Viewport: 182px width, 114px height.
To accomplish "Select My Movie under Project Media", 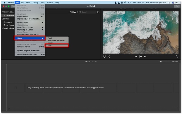I will 8,15.
